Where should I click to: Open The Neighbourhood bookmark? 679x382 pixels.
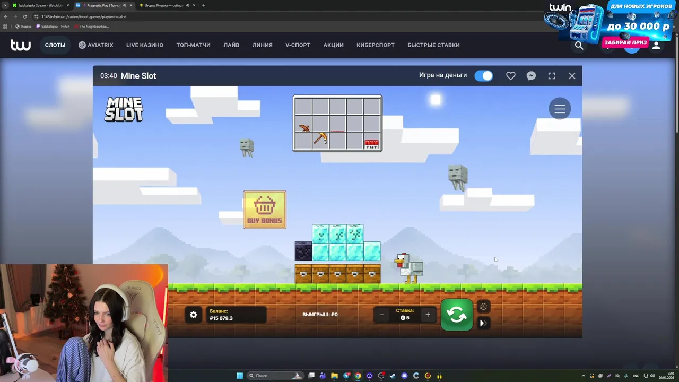[91, 26]
